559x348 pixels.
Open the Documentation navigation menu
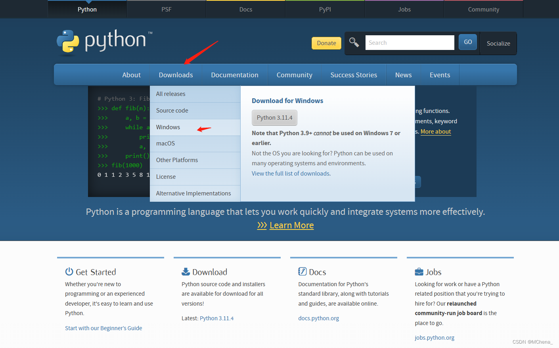235,75
